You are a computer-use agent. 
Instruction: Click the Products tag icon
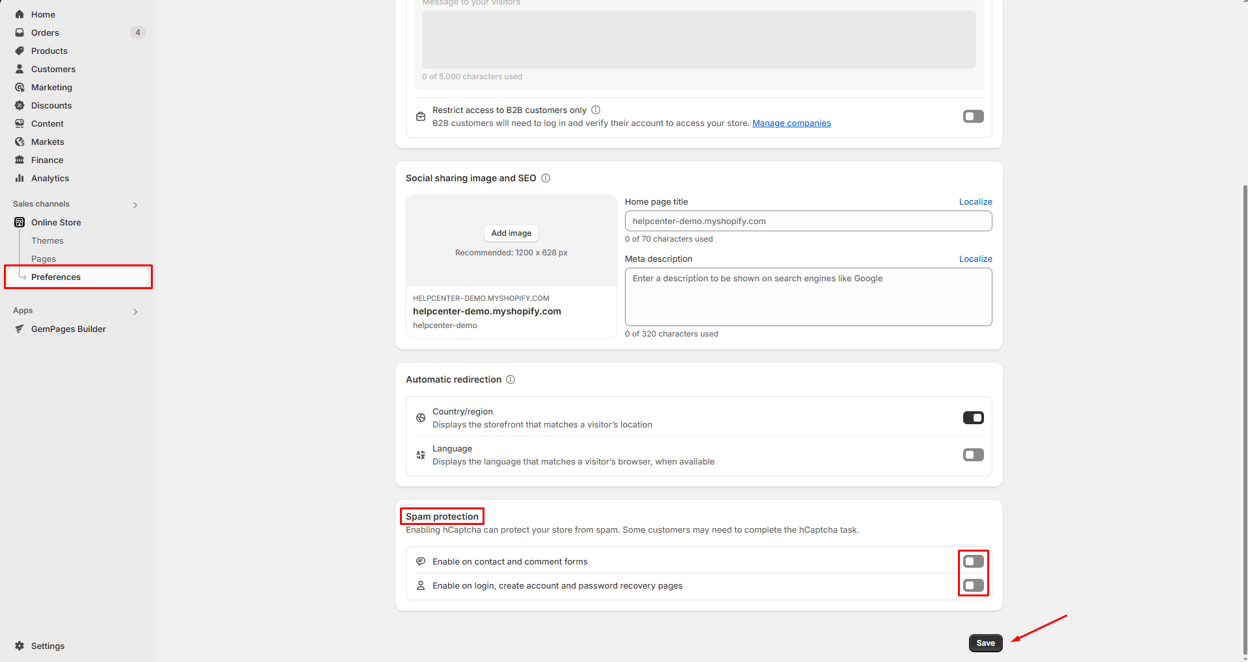[20, 51]
